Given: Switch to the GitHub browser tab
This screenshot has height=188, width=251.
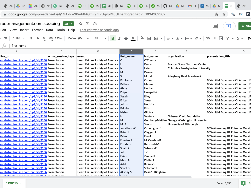Looking at the screenshot, I should coord(168,6).
